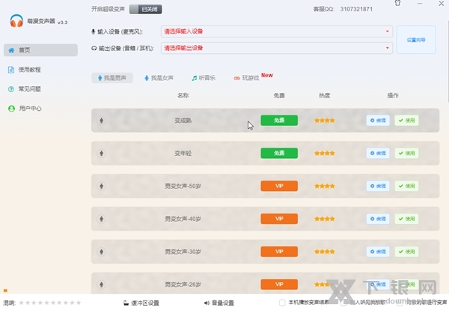Click the person icon on the 男变女声-50岁 row
This screenshot has width=449, height=311.
click(101, 186)
